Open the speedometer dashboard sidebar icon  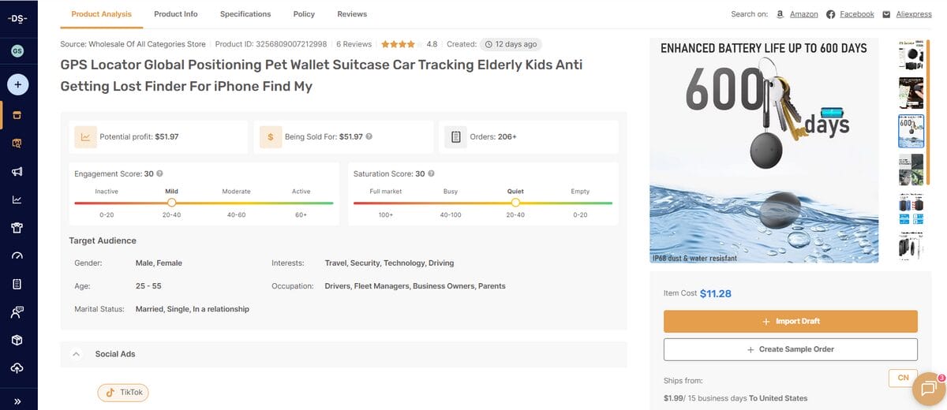pyautogui.click(x=17, y=256)
